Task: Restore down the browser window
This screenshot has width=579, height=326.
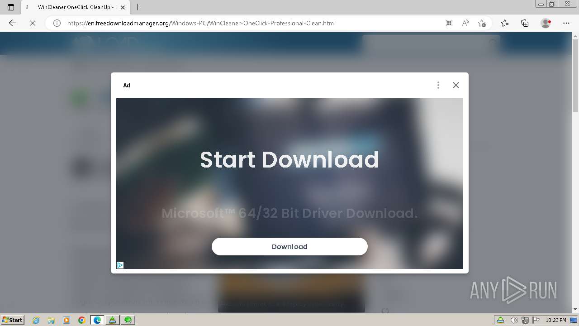Action: click(552, 4)
